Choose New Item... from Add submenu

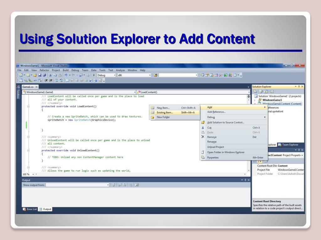[x=174, y=108]
